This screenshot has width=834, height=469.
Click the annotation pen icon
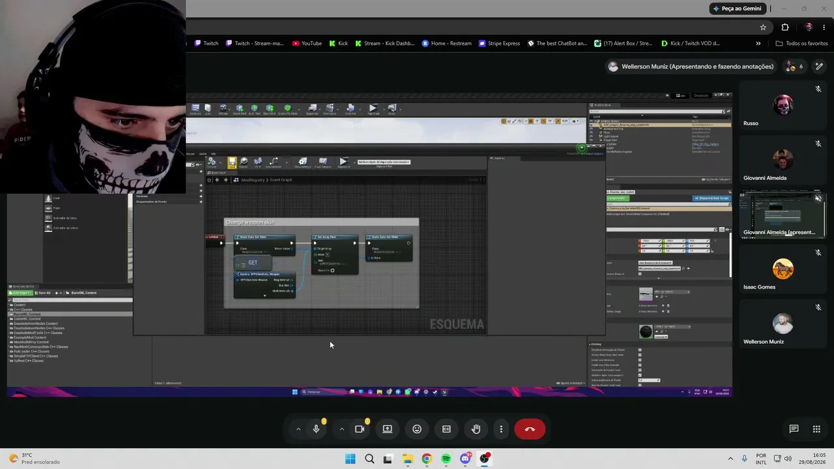click(x=819, y=66)
